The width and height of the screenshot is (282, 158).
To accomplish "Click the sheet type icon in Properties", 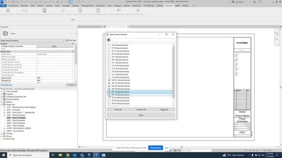I will click(x=5, y=33).
